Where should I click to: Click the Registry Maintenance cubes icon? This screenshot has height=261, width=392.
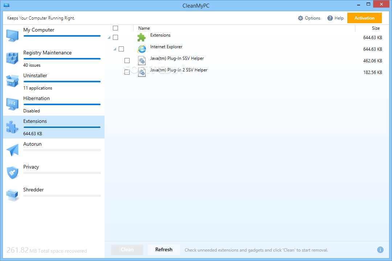pyautogui.click(x=12, y=58)
